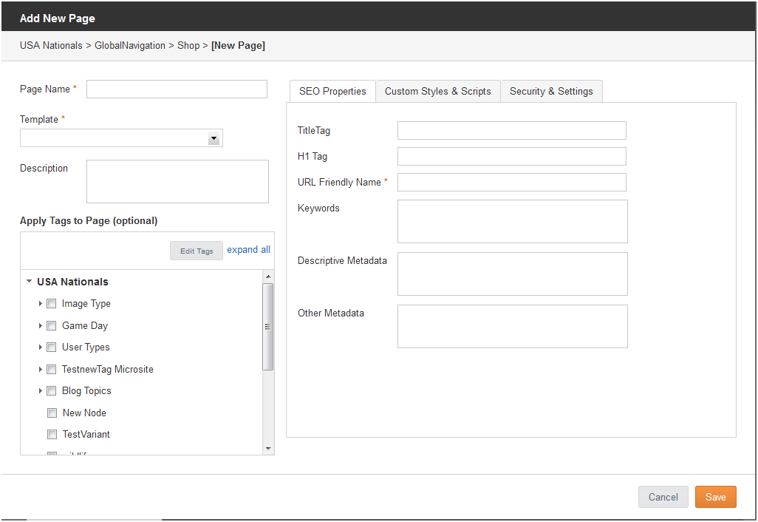Focus the Other Metadata text area
758x522 pixels.
click(x=513, y=327)
